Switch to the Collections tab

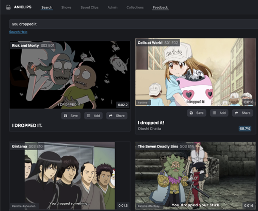click(135, 7)
